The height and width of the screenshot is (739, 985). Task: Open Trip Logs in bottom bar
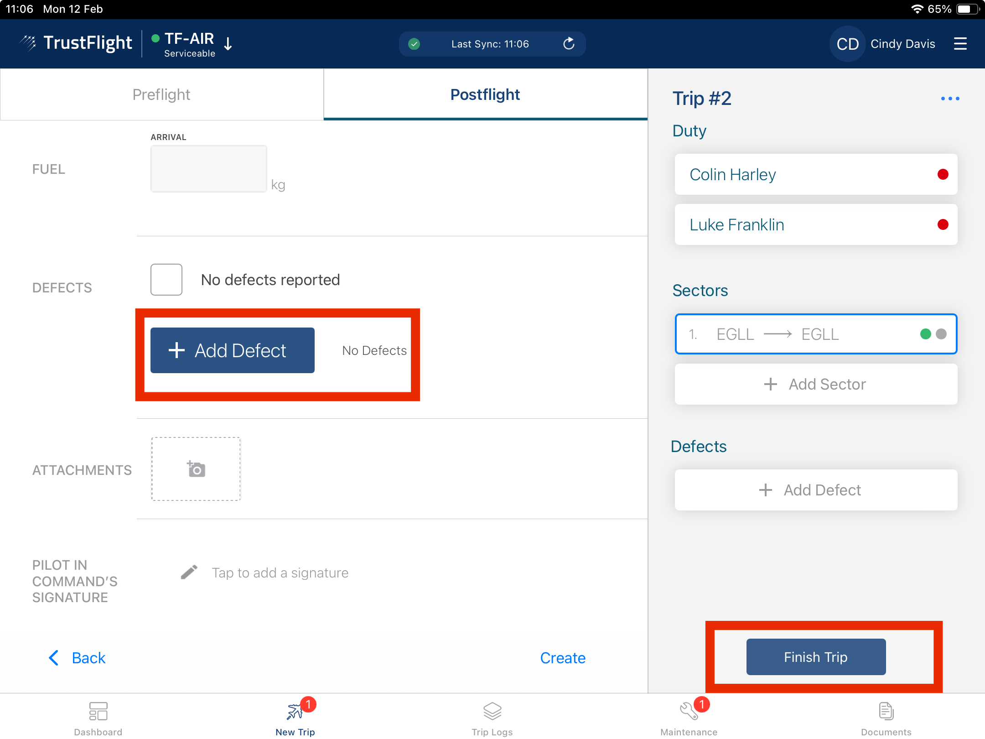492,718
